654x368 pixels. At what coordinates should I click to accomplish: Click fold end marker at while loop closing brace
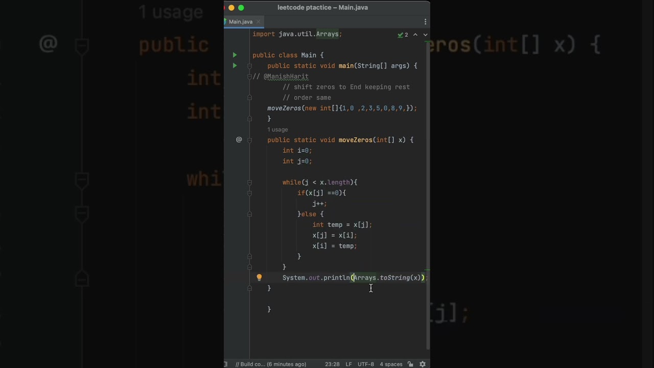(x=249, y=267)
